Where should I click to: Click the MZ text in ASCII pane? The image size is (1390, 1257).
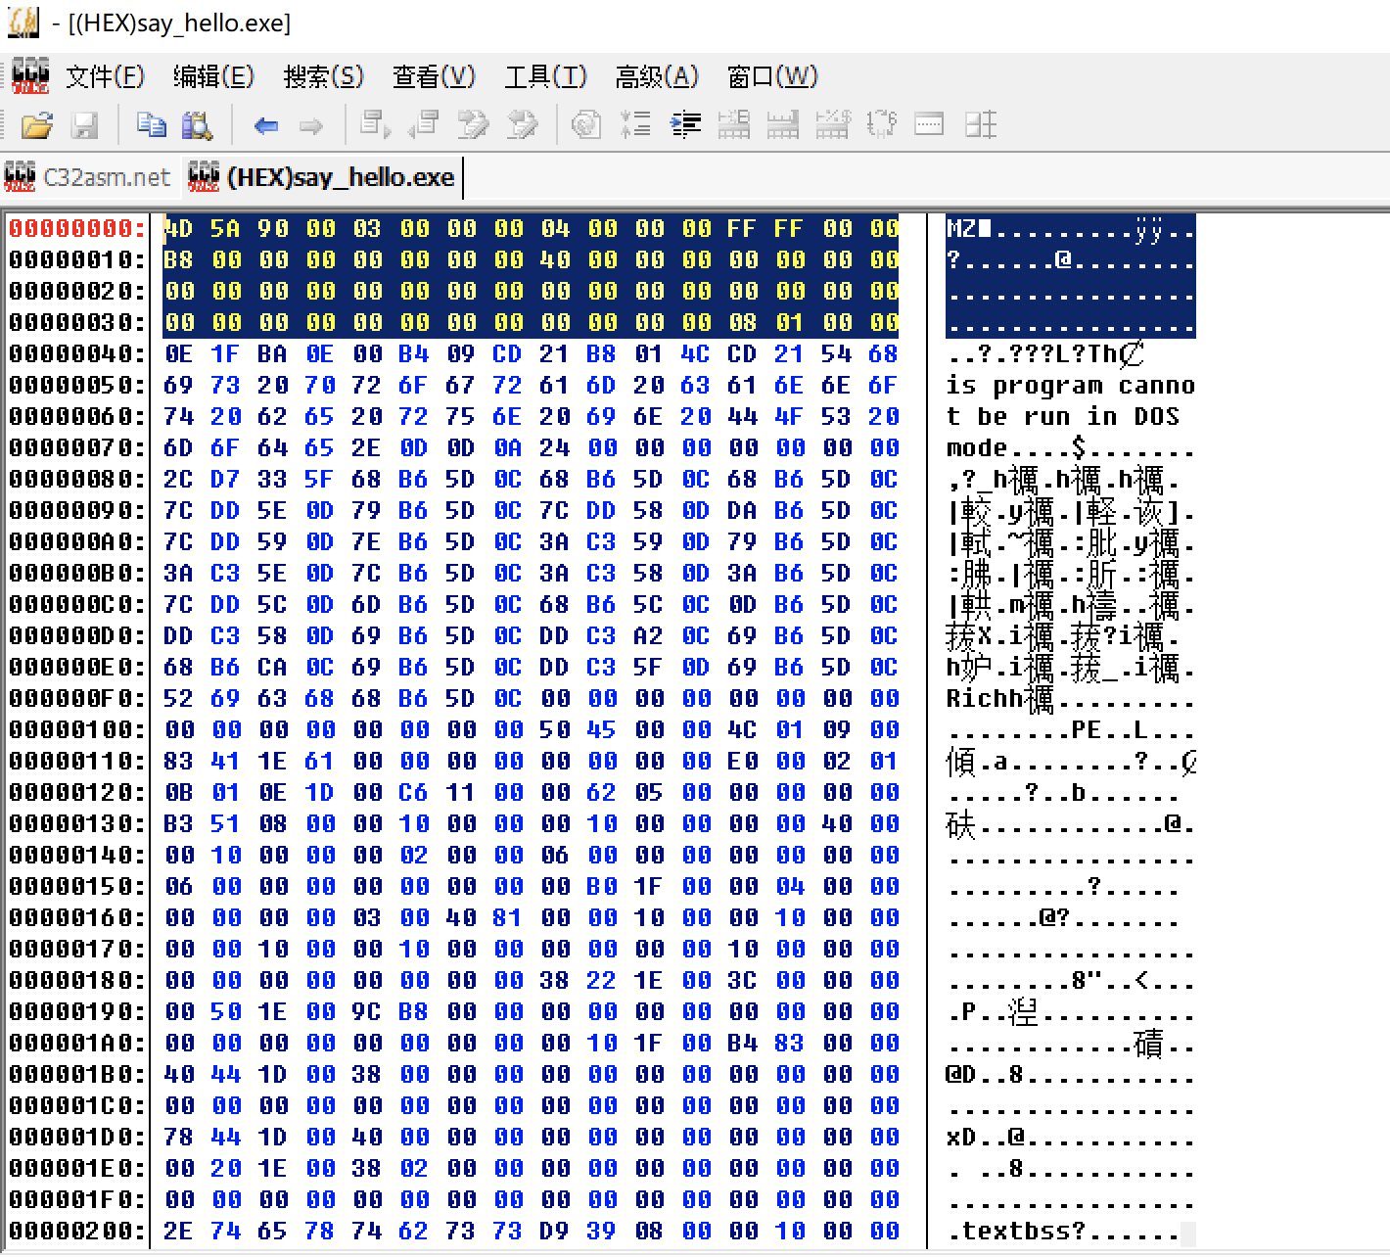point(962,229)
